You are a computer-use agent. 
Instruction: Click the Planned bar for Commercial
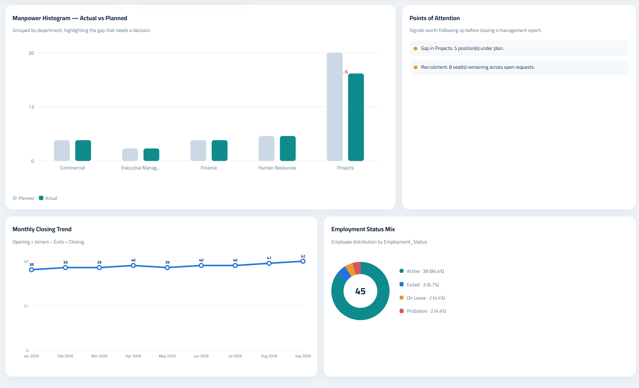pos(62,151)
